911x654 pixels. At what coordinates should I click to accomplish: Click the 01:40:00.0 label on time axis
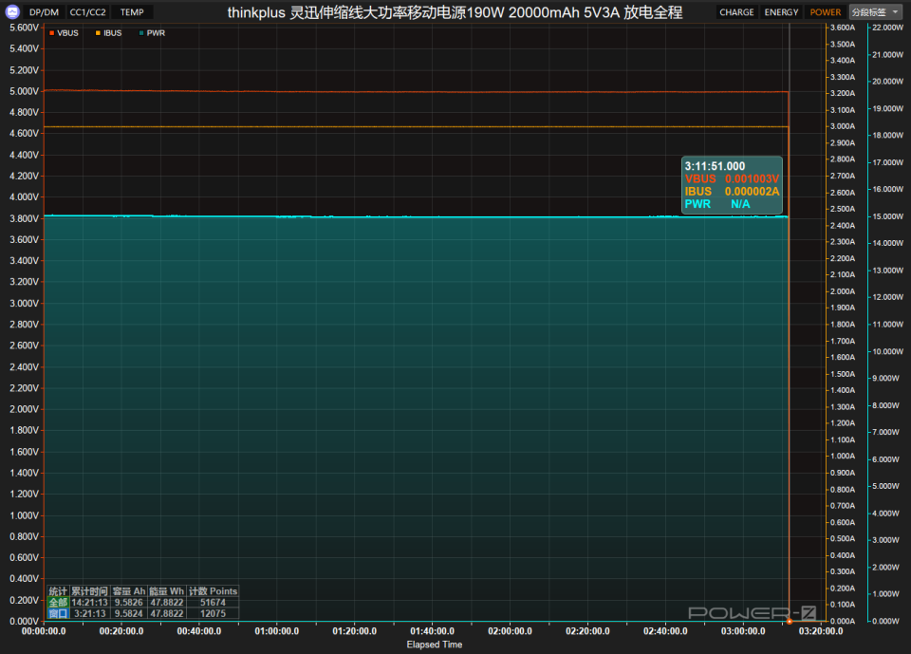pos(433,631)
